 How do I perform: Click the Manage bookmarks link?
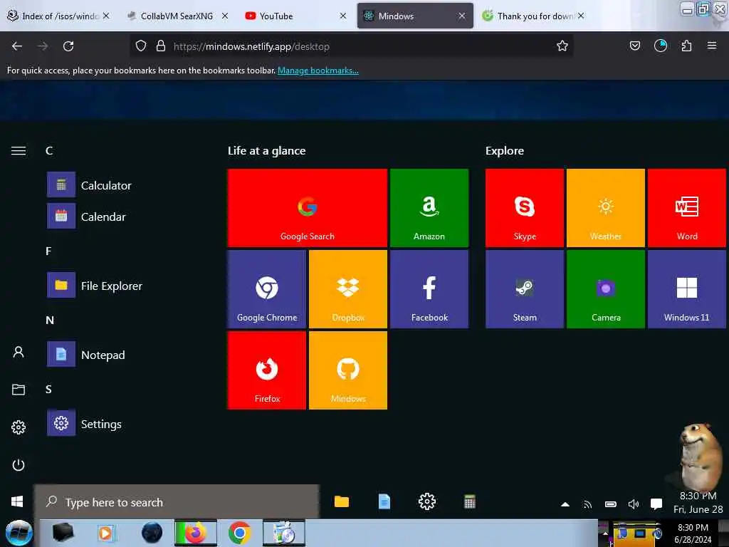318,71
